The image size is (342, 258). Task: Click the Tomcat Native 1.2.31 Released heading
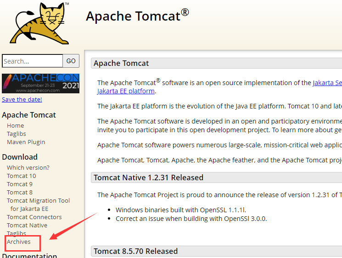tap(149, 177)
